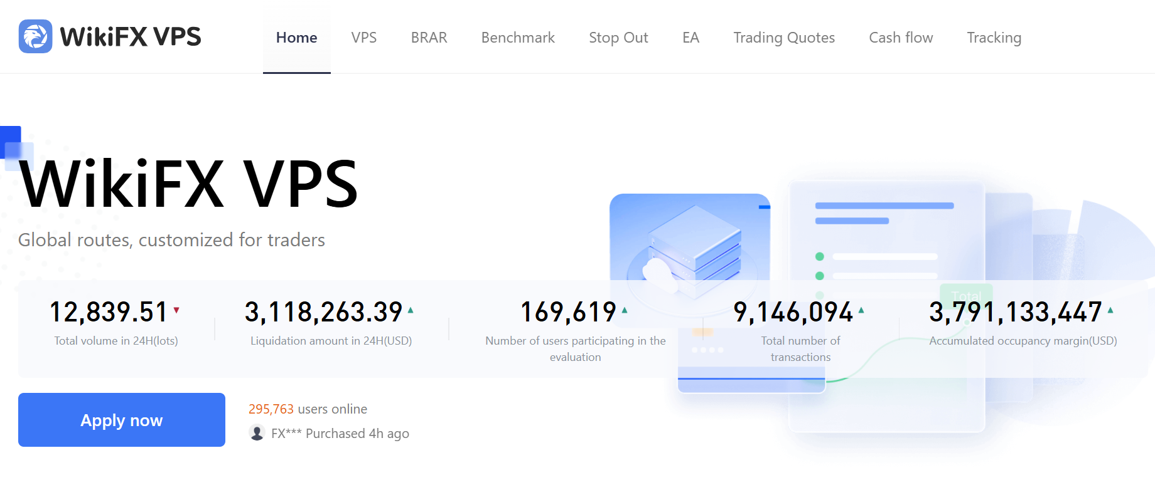Select the Benchmark menu item
1155x485 pixels.
click(518, 38)
